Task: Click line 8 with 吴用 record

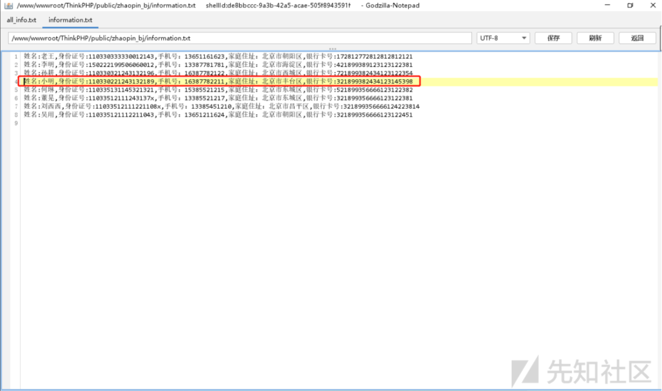Action: coord(218,115)
